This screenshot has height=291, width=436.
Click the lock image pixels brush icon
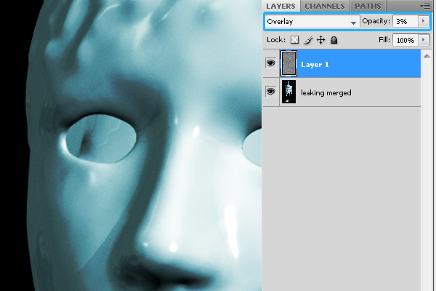(307, 40)
